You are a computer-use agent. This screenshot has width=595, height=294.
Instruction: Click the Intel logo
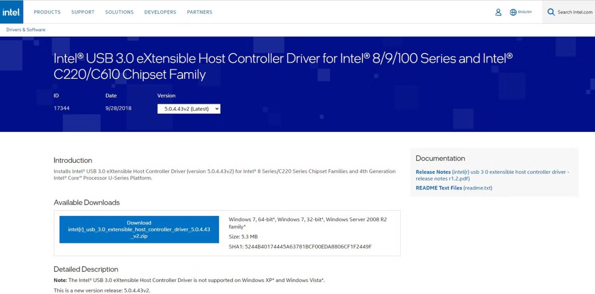[x=11, y=12]
